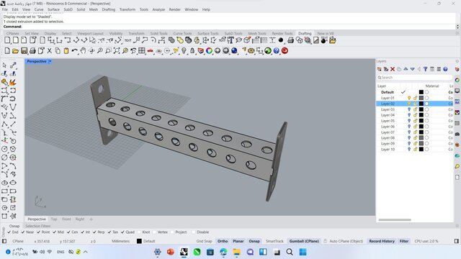
Task: Click the Explode icon in left sidebar
Action: (x=13, y=82)
